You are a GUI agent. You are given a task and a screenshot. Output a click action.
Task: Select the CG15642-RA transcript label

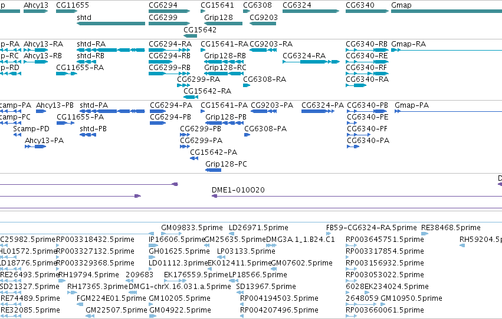[207, 91]
